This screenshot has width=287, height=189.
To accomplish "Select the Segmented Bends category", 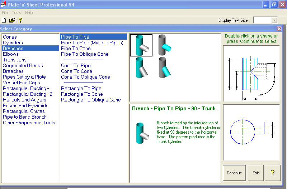I will tap(30, 65).
